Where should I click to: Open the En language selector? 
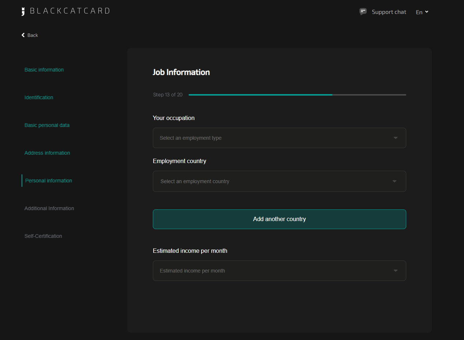click(x=422, y=12)
